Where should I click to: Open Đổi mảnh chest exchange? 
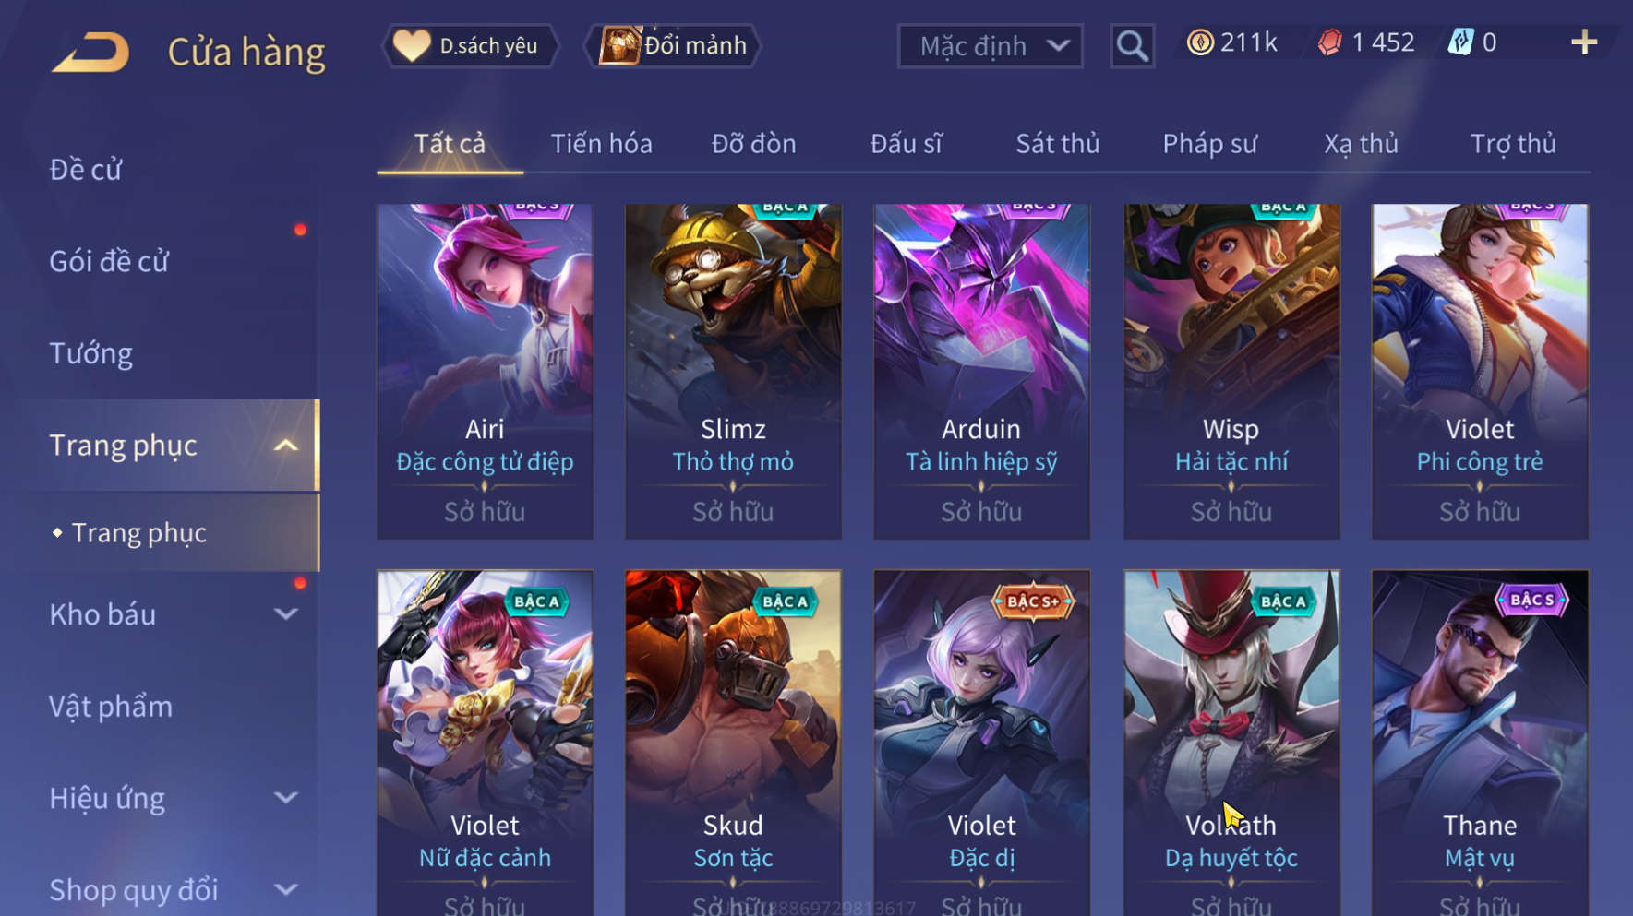pyautogui.click(x=673, y=45)
